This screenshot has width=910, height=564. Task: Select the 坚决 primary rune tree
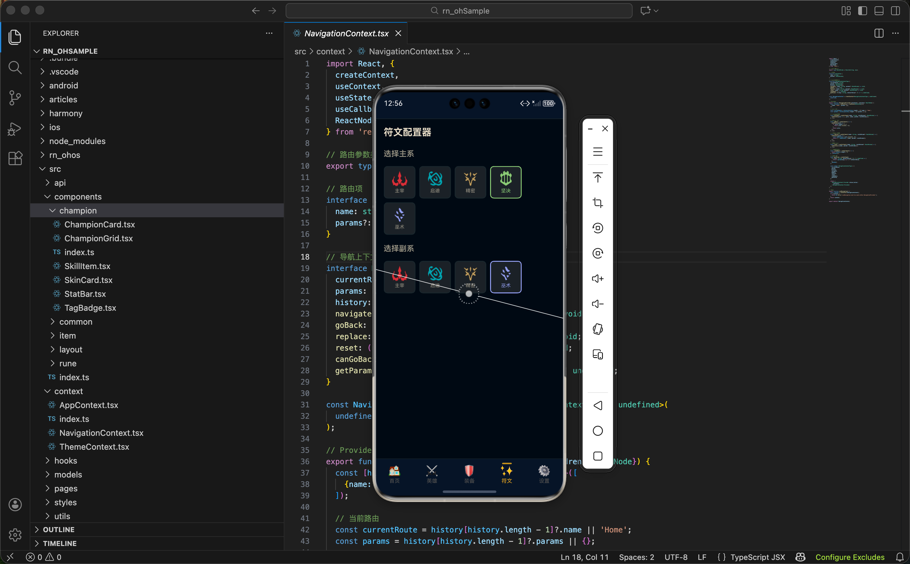coord(505,182)
